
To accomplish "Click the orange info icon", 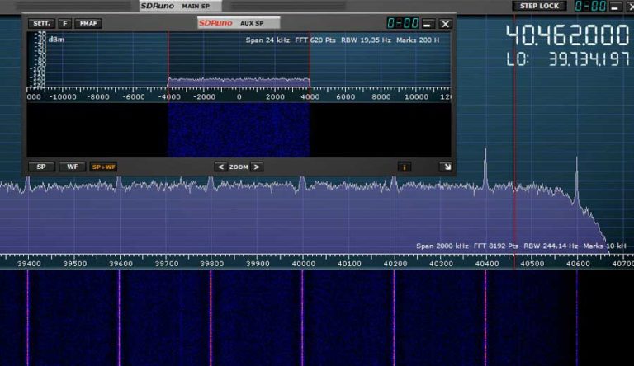I will pyautogui.click(x=405, y=167).
